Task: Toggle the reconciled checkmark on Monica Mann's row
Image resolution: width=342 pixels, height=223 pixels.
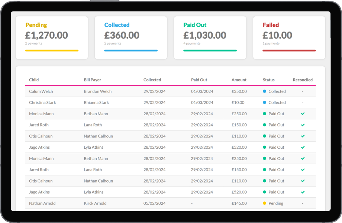Action: pyautogui.click(x=303, y=114)
